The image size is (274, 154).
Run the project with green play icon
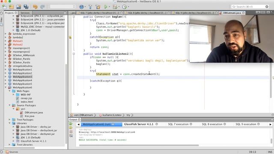106,7
